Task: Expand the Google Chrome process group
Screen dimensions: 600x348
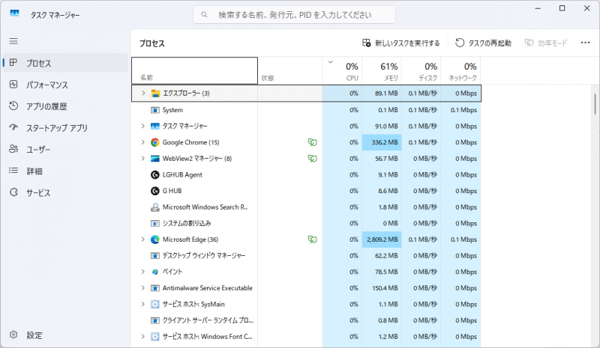Action: [x=142, y=142]
